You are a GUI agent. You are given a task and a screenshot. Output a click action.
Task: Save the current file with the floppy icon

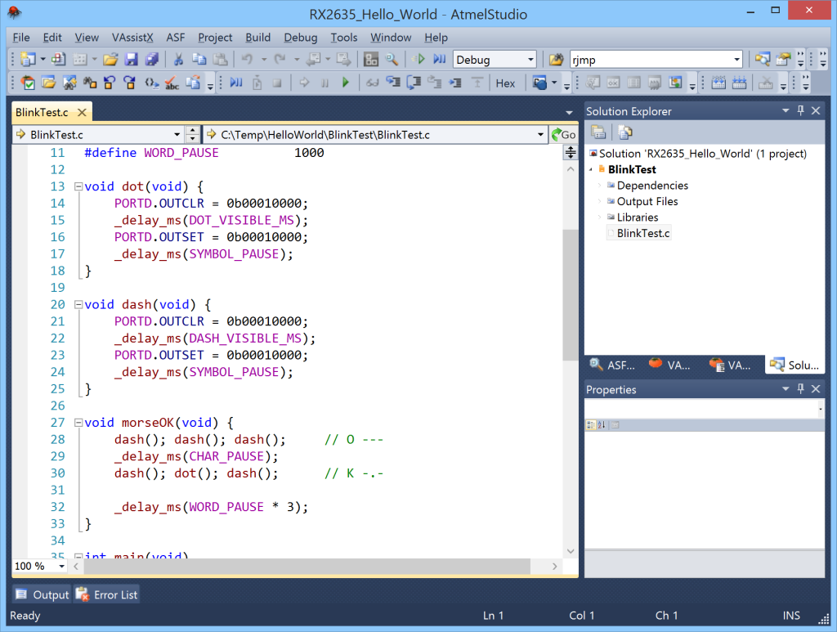[131, 59]
